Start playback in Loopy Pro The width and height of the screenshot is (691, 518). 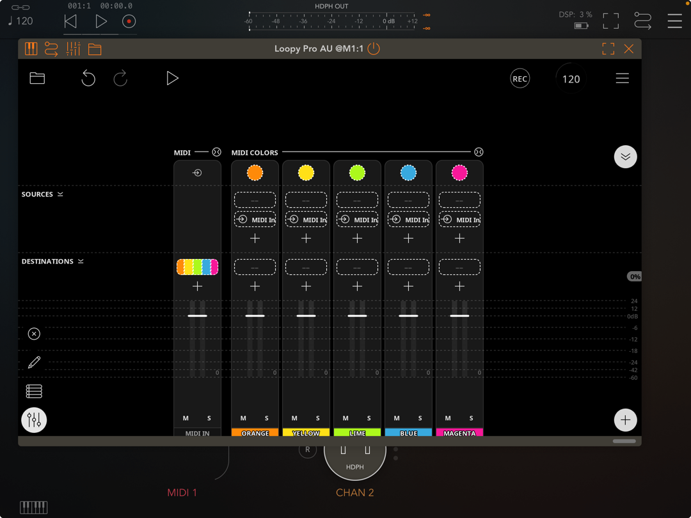(x=172, y=79)
